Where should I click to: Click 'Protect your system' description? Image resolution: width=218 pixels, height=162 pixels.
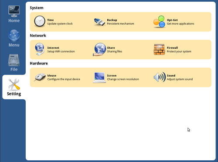[179, 51]
